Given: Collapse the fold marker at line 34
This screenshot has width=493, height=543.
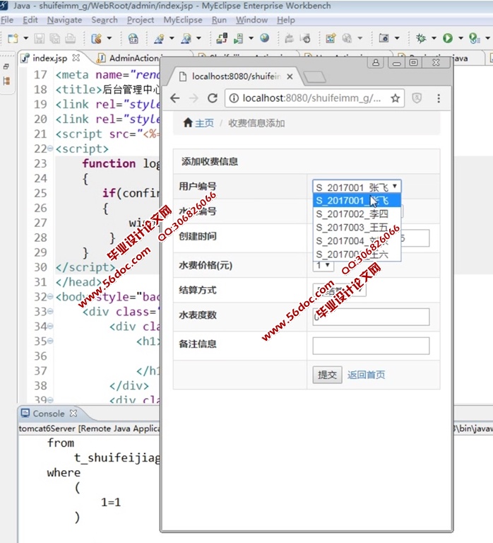Looking at the screenshot, I should pos(50,326).
